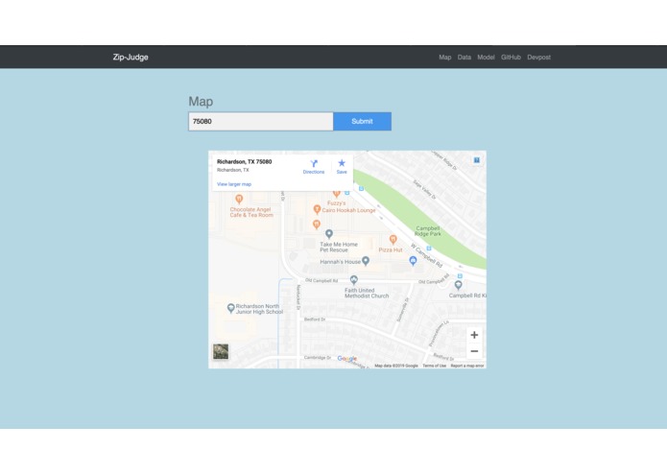Select the Pizza Hut restaurant pin
667x474 pixels.
pyautogui.click(x=393, y=240)
